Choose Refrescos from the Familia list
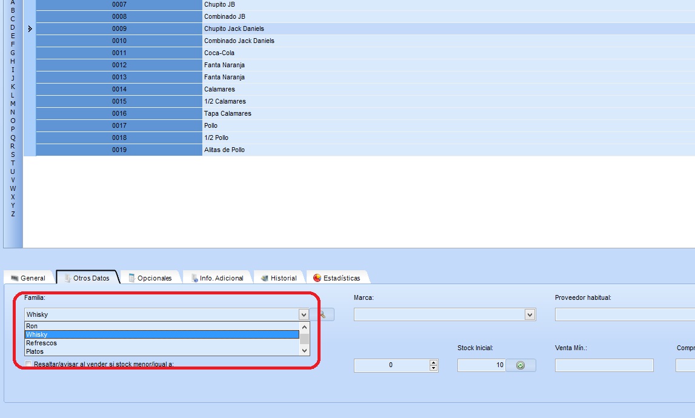695x418 pixels. (162, 343)
